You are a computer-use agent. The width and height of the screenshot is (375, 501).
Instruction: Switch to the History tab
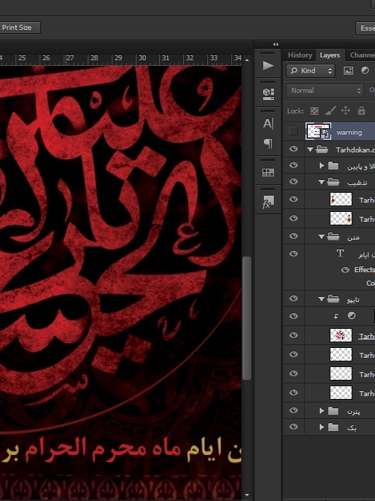pyautogui.click(x=300, y=55)
